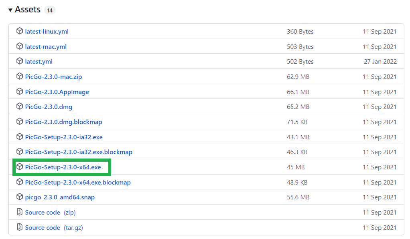Click the package icon beside picgo_2.3.0_amd64.snap
The height and width of the screenshot is (239, 410).
20,197
